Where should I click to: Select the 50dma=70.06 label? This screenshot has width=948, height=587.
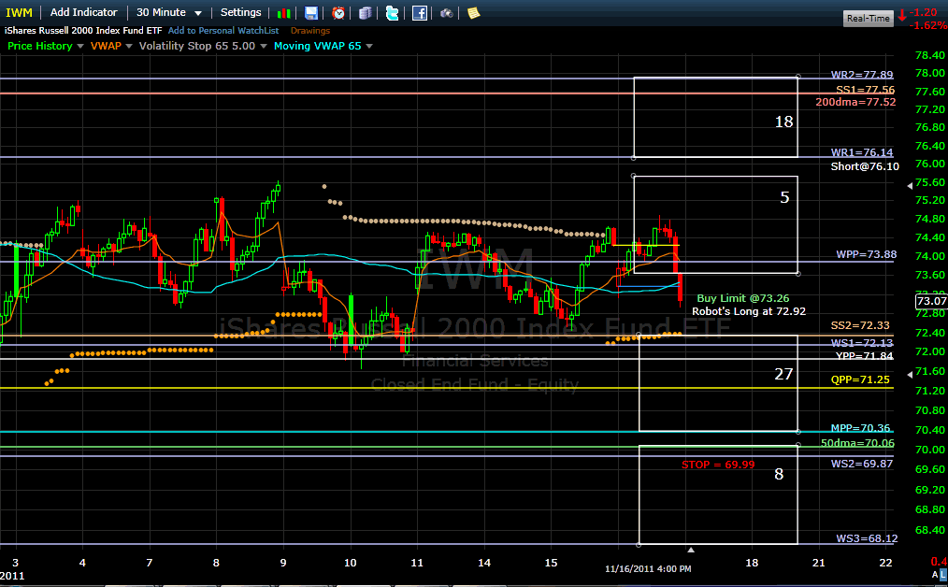pos(857,443)
